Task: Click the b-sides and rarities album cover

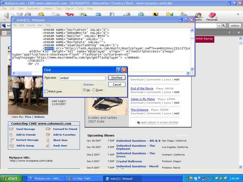Action: 107,106
